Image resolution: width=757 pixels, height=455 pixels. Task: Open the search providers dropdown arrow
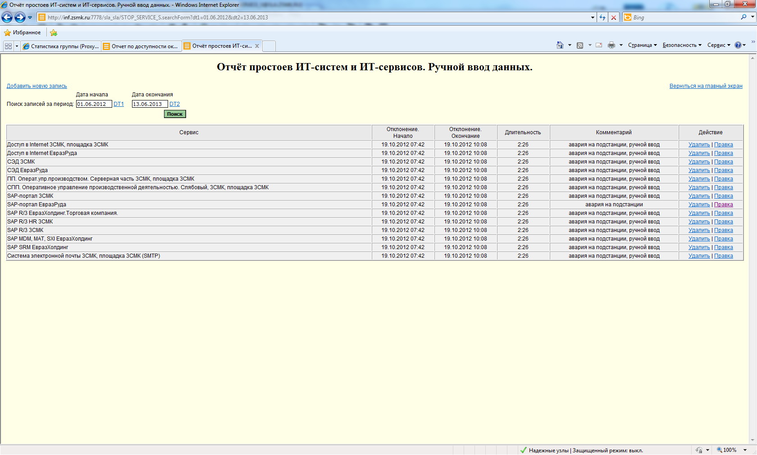point(752,17)
